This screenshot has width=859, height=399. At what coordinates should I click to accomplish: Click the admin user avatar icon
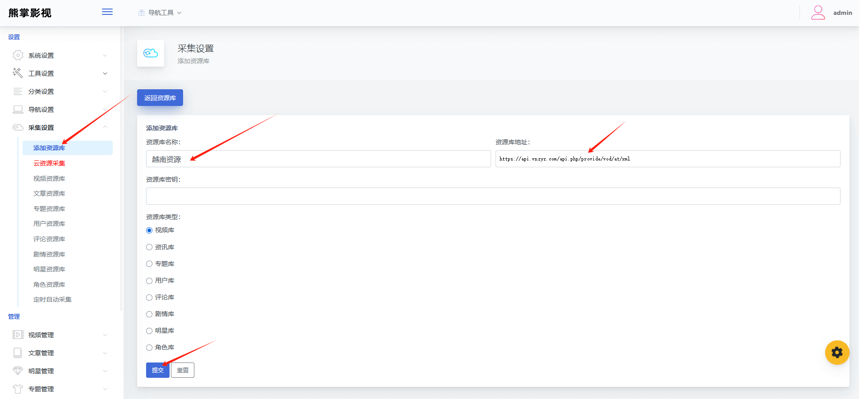click(818, 13)
